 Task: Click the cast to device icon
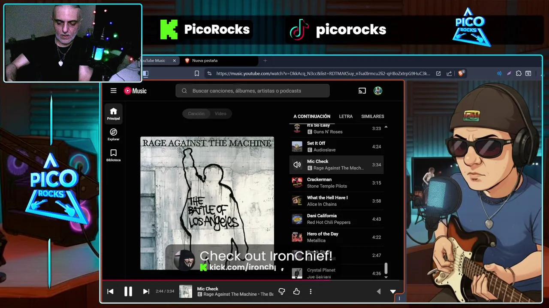pyautogui.click(x=362, y=91)
